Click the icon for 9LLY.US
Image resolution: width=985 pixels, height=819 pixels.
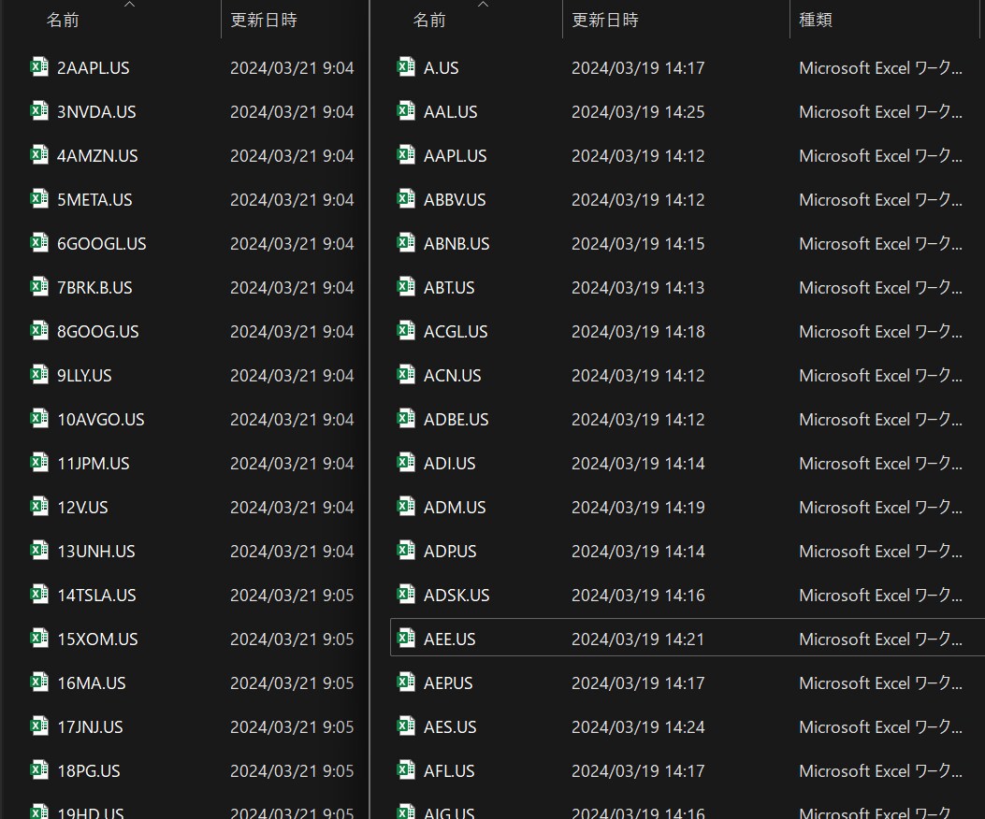pyautogui.click(x=39, y=374)
